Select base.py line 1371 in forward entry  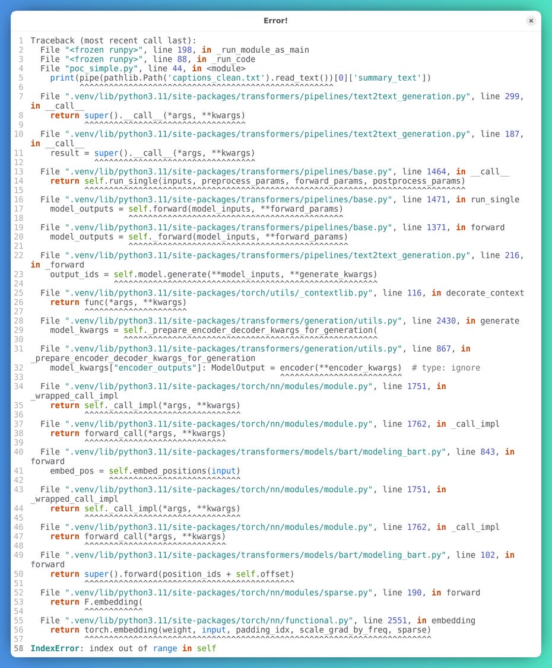point(272,227)
